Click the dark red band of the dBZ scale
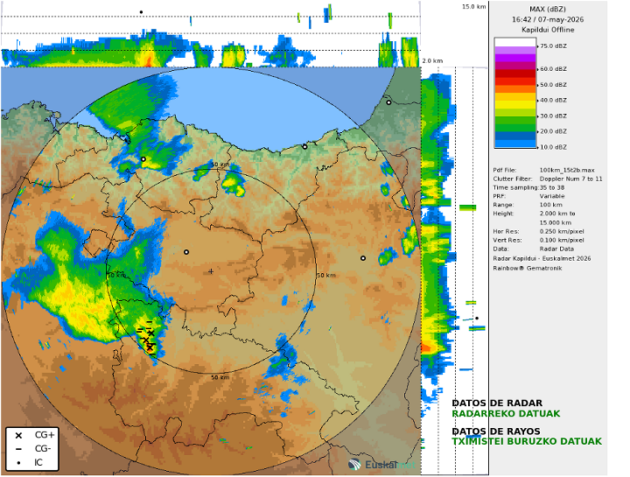Viewport: 630px width, 477px height. coord(515,74)
